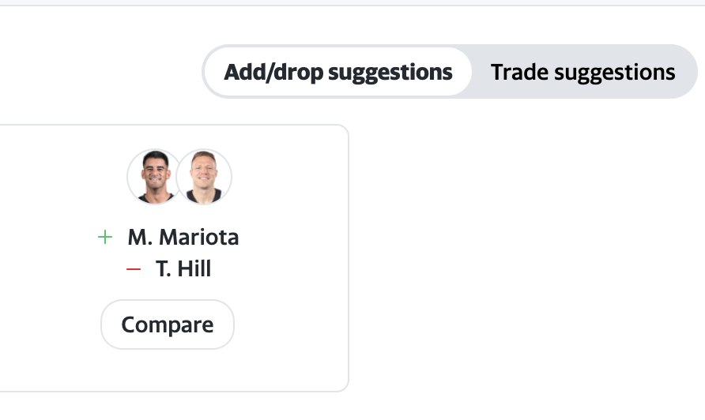This screenshot has width=705, height=420.
Task: Open the right player avatar in the card
Action: pos(204,176)
